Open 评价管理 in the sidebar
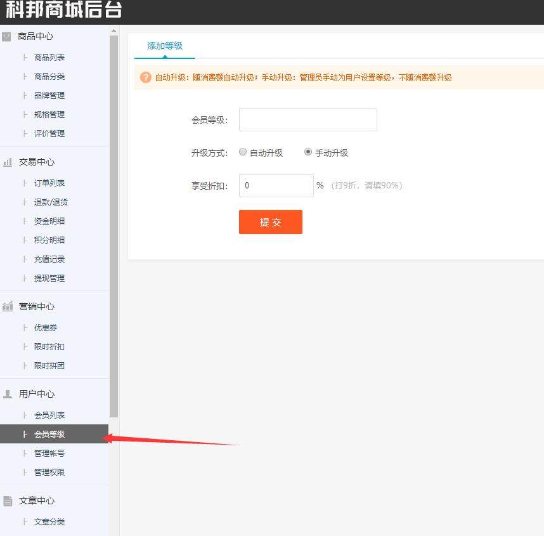This screenshot has height=536, width=544. click(x=49, y=134)
